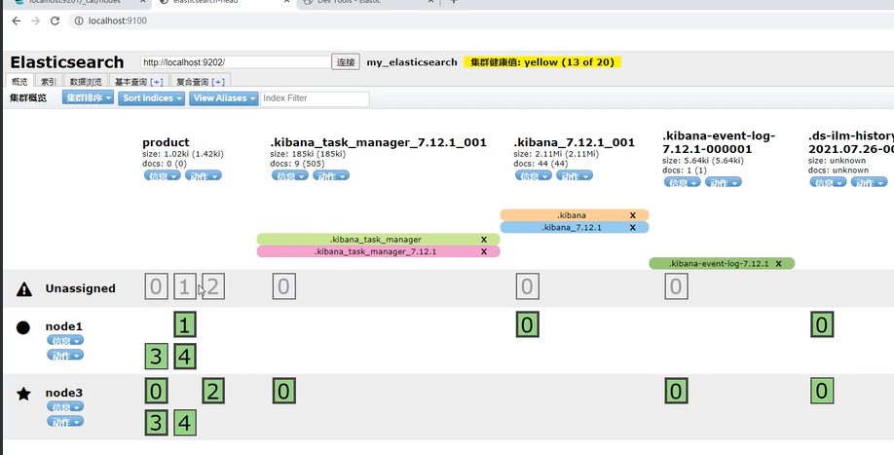
Task: Select .kibana_task_manager shard 0 on node3
Action: (284, 391)
